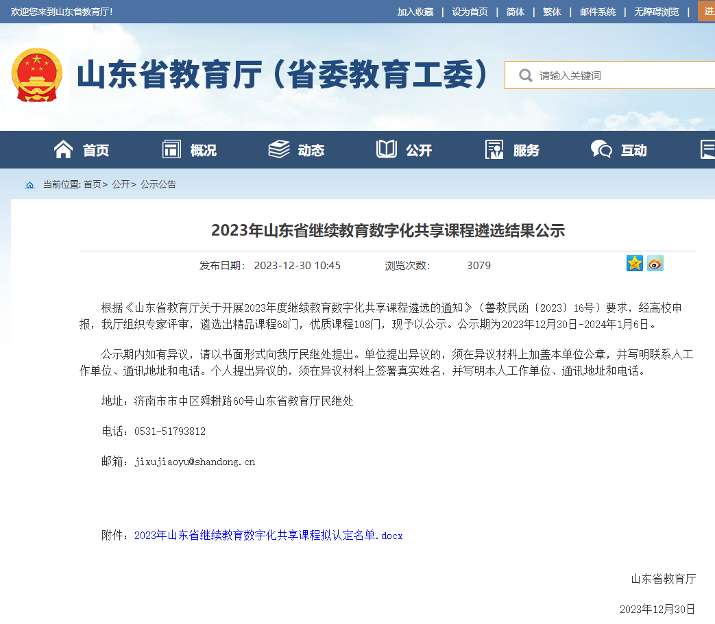Viewport: 715px width, 624px height.
Task: Download the 拟认定名单.docx attachment
Action: [x=269, y=535]
